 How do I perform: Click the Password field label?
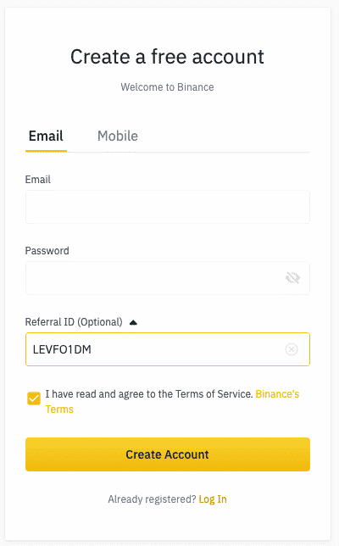(47, 251)
